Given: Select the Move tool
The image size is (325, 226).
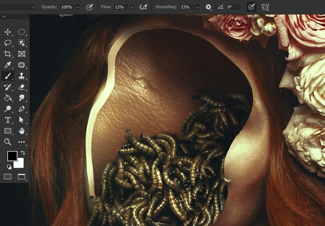Looking at the screenshot, I should point(8,32).
